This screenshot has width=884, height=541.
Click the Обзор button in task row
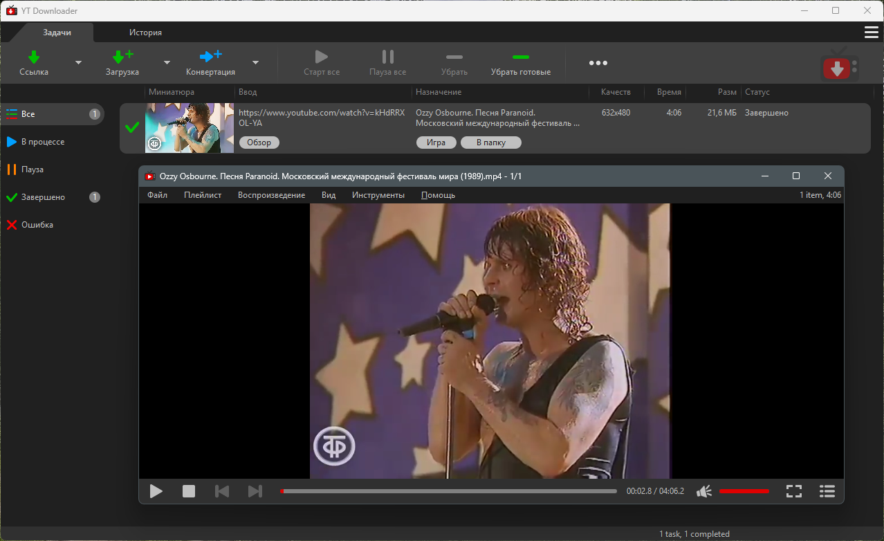259,143
